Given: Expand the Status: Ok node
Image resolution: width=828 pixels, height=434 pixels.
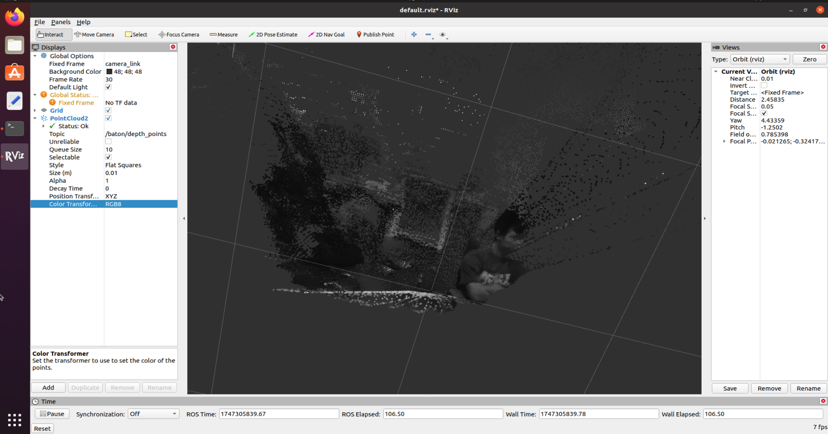Looking at the screenshot, I should click(44, 126).
